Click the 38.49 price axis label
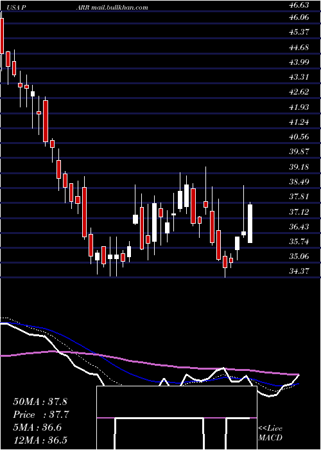 point(300,182)
